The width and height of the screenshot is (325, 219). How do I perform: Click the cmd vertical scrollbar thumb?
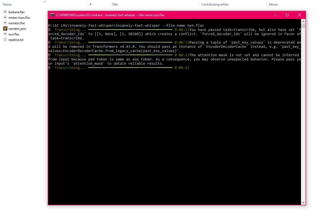point(303,26)
